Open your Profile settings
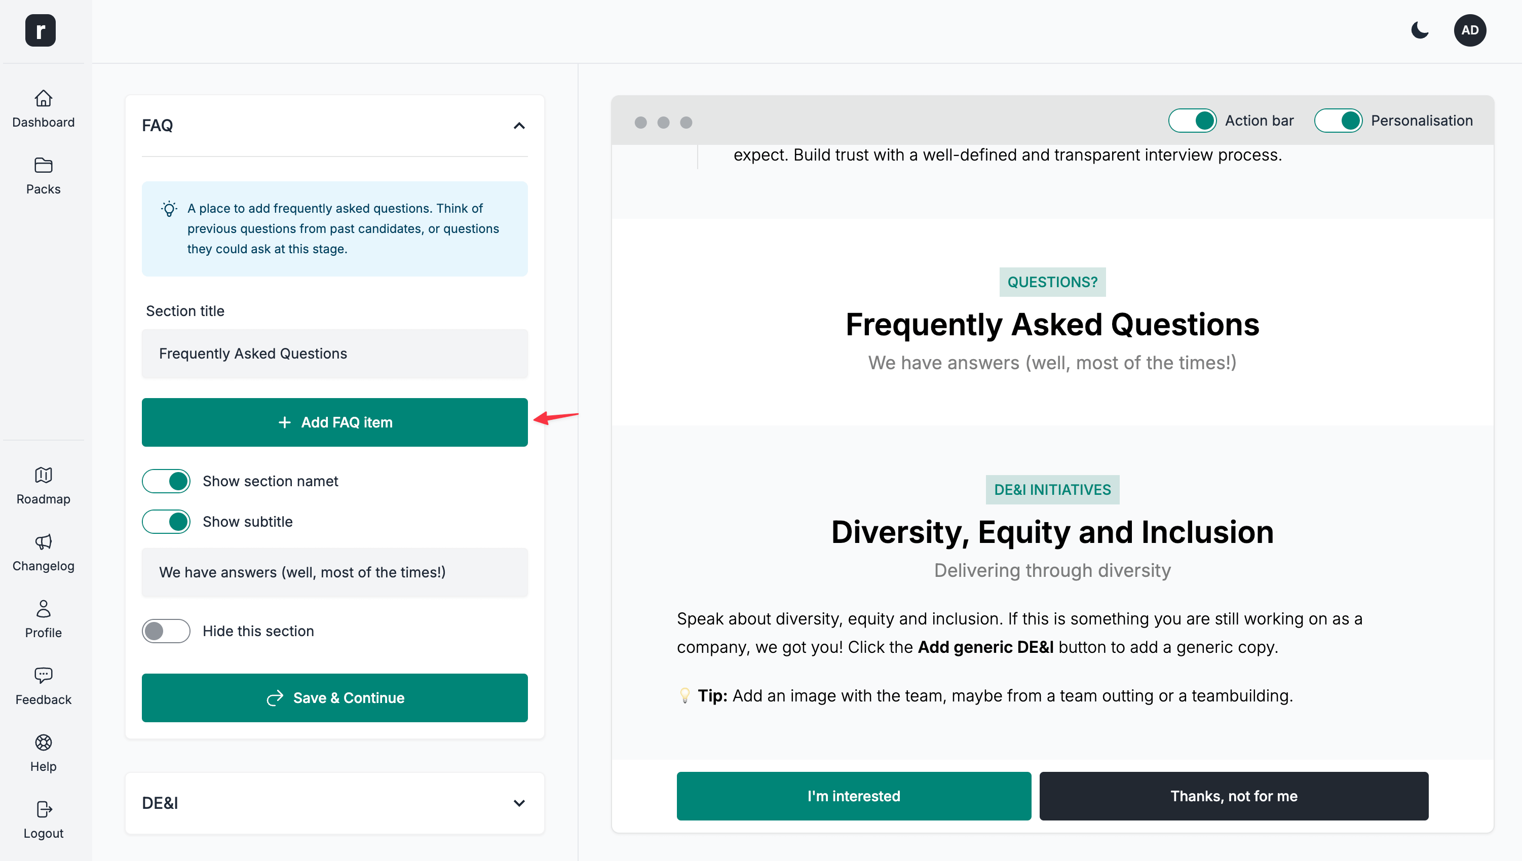1522x861 pixels. 43,619
